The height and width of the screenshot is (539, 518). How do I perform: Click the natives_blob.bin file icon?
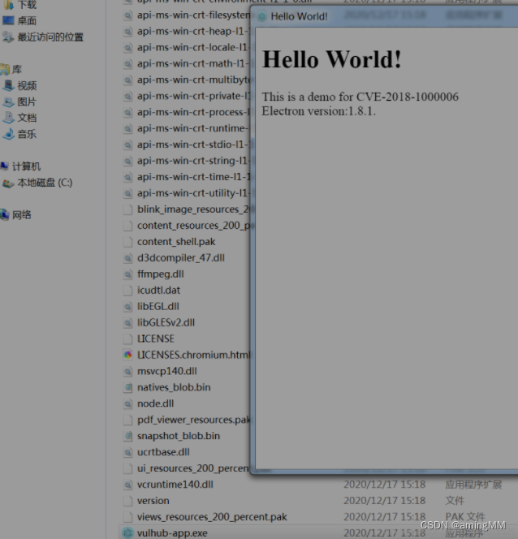pos(127,387)
